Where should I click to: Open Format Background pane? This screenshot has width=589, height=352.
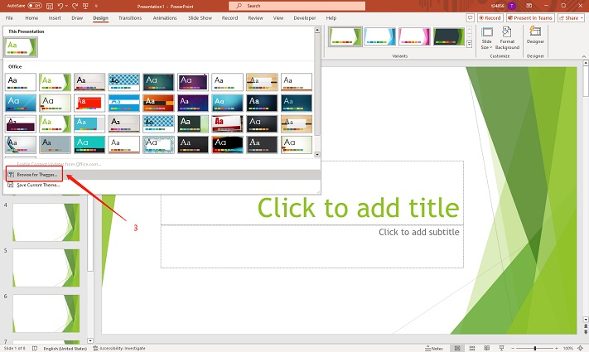coord(507,38)
